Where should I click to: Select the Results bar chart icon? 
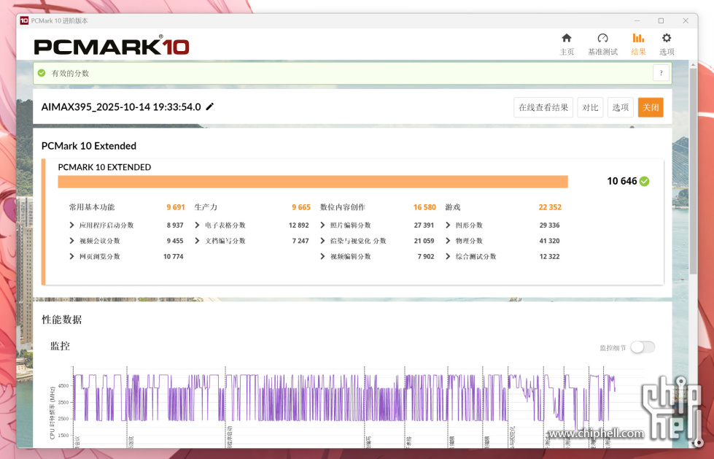click(638, 39)
